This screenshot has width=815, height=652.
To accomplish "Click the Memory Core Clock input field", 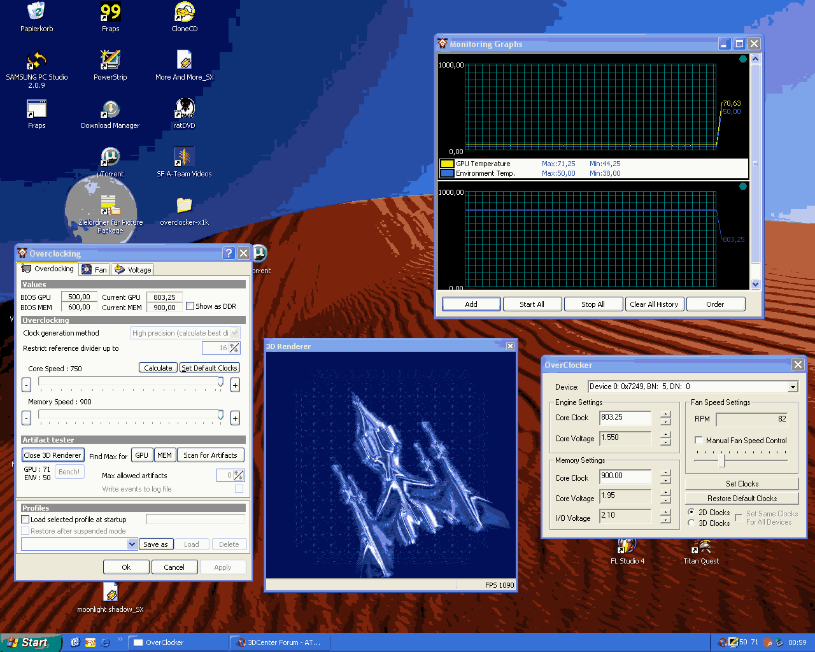I will [x=625, y=476].
